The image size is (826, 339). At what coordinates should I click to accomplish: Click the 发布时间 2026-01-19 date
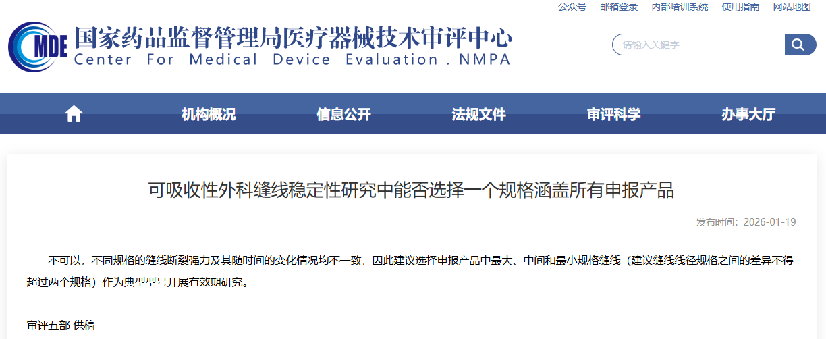click(746, 222)
